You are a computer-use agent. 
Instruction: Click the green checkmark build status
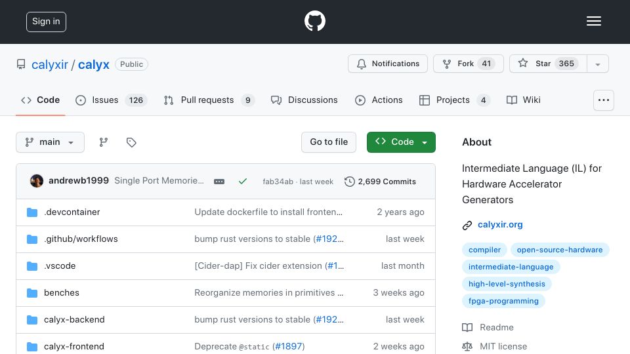[x=243, y=182]
